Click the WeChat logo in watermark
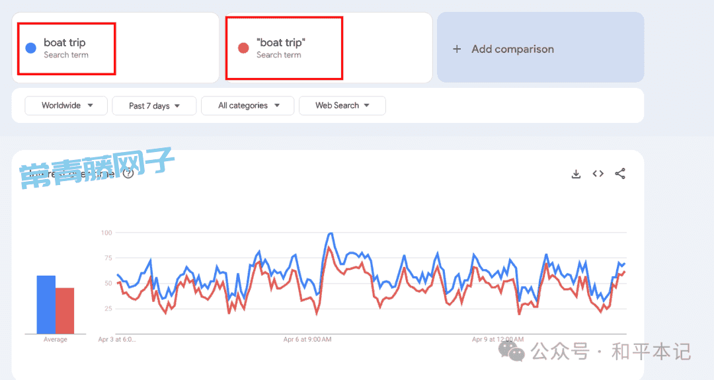This screenshot has width=714, height=380. [x=511, y=351]
